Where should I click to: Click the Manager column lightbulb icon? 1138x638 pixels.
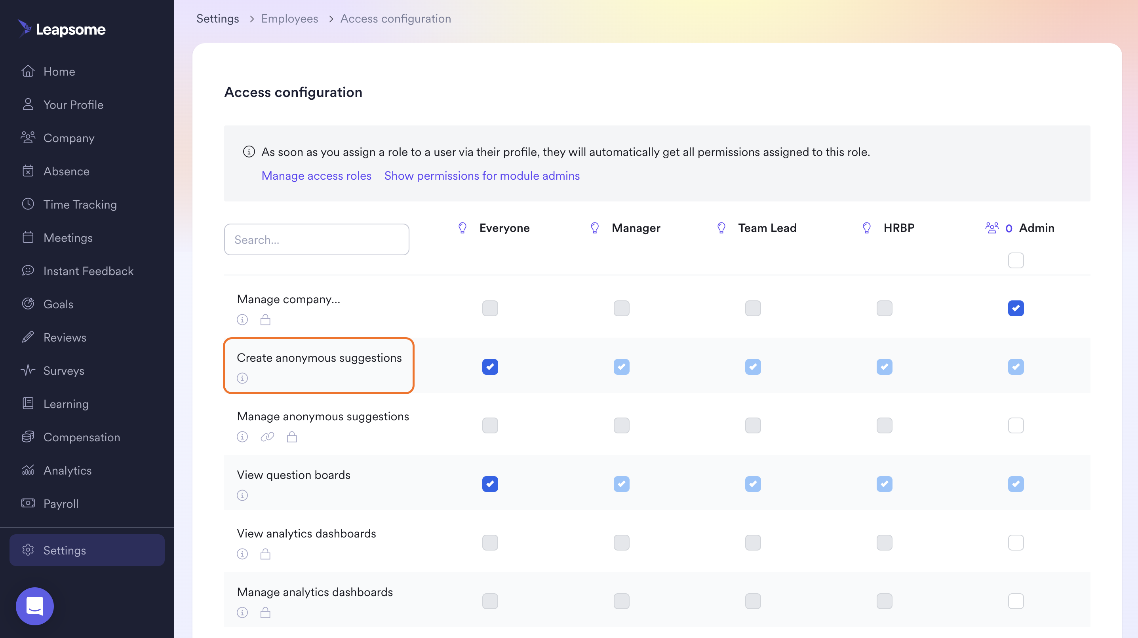(x=595, y=228)
